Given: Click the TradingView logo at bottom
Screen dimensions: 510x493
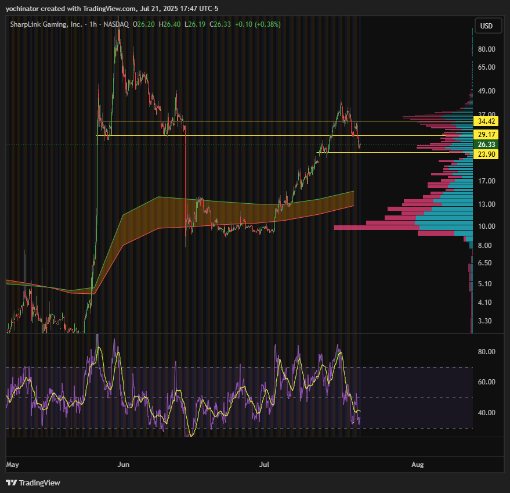Looking at the screenshot, I should 33,483.
